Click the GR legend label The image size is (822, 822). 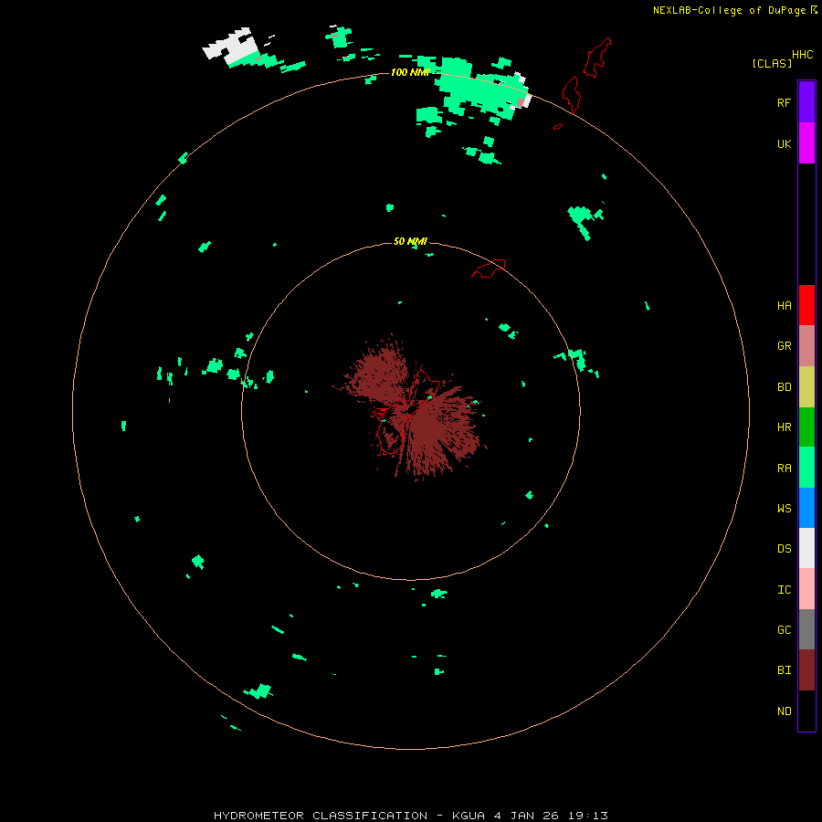click(784, 346)
